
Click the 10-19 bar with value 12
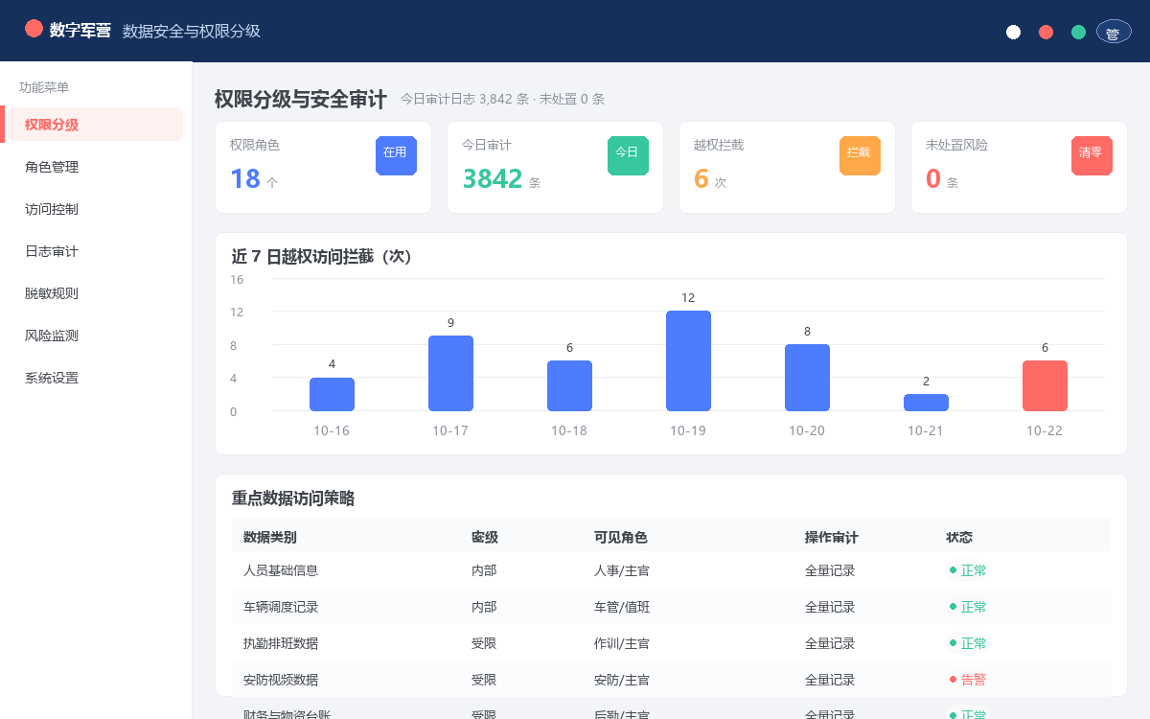pyautogui.click(x=688, y=360)
